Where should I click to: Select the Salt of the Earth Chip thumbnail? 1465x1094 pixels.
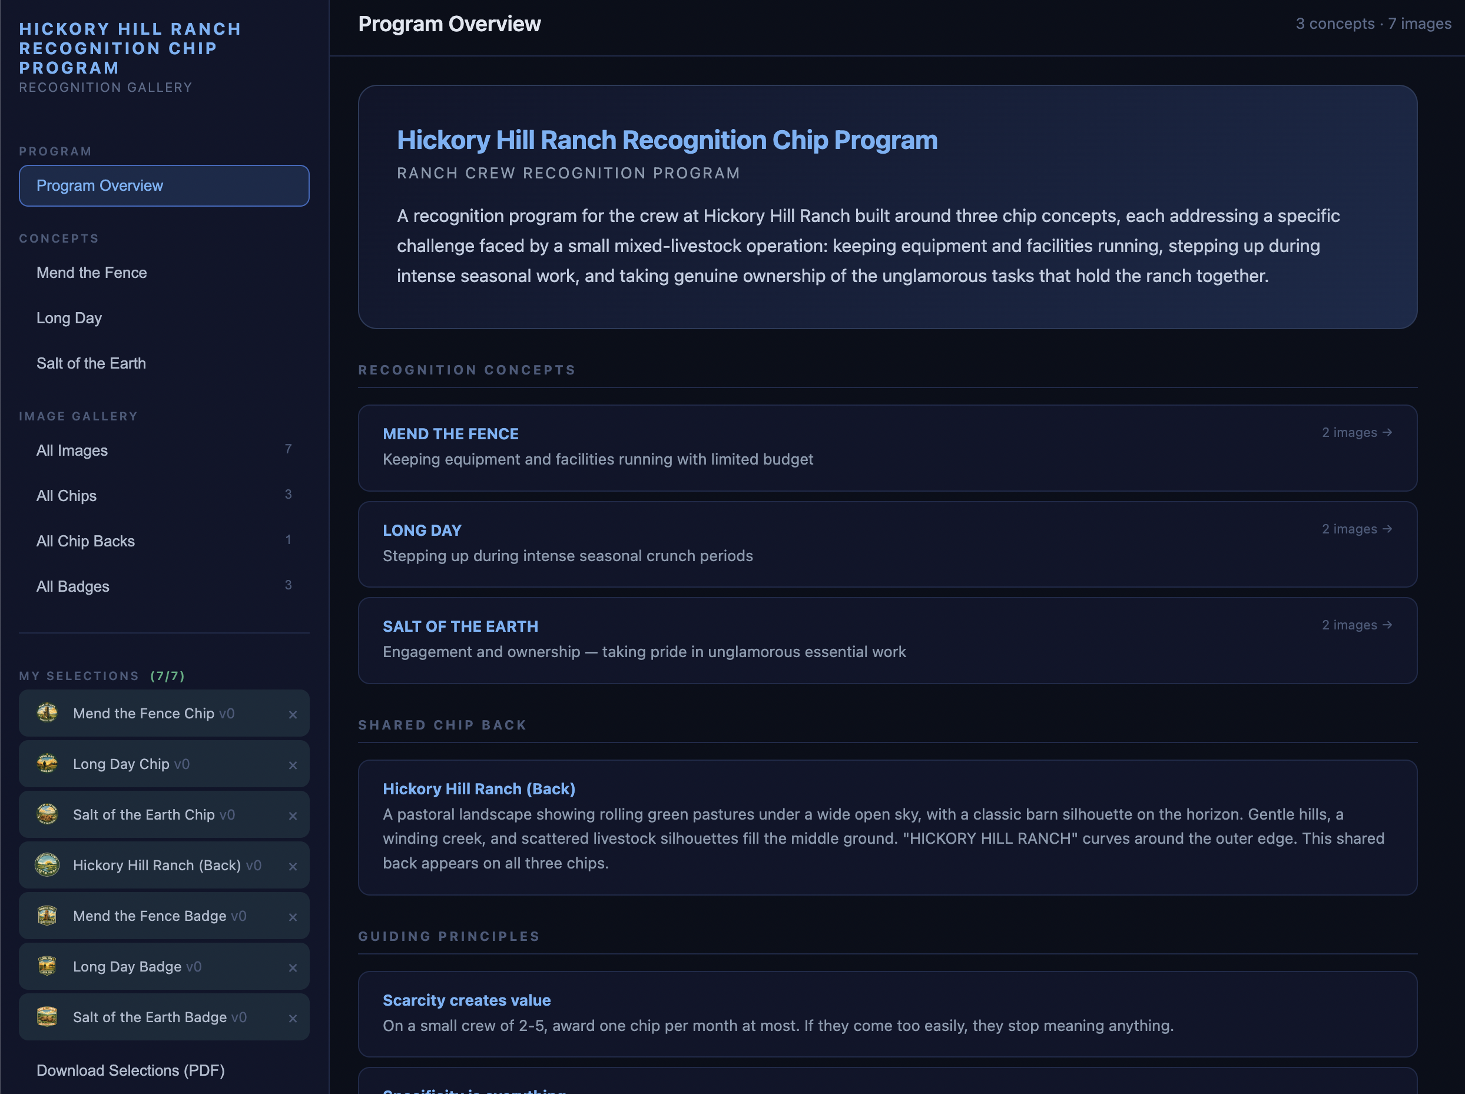click(47, 814)
